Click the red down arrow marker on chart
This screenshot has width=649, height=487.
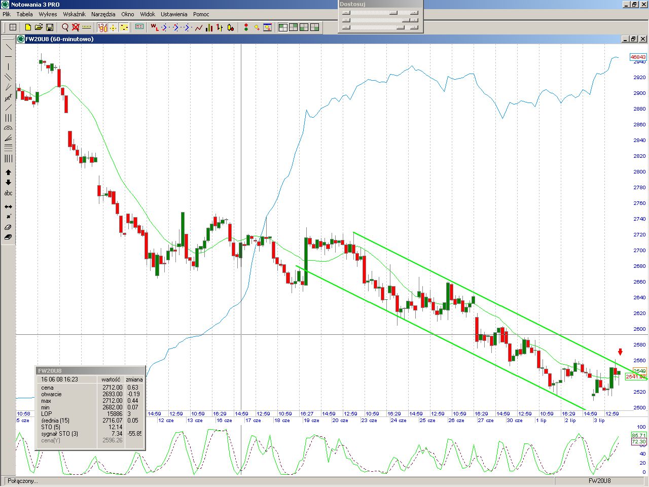click(620, 352)
